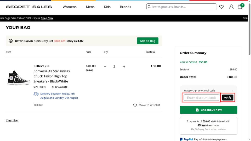Screen dimensions: 251x141
Task: Open Klarna Learn more link
Action: tap(213, 126)
